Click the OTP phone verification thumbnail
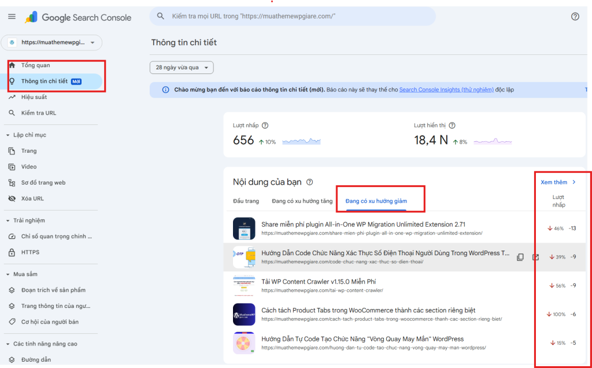 pos(244,257)
